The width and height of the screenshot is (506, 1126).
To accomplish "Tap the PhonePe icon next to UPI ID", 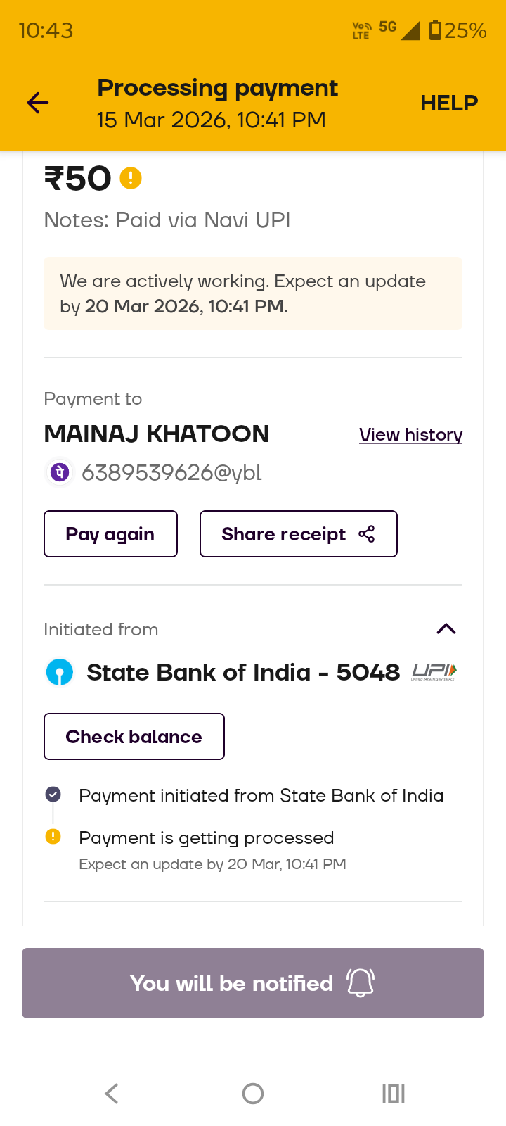I will click(x=60, y=472).
